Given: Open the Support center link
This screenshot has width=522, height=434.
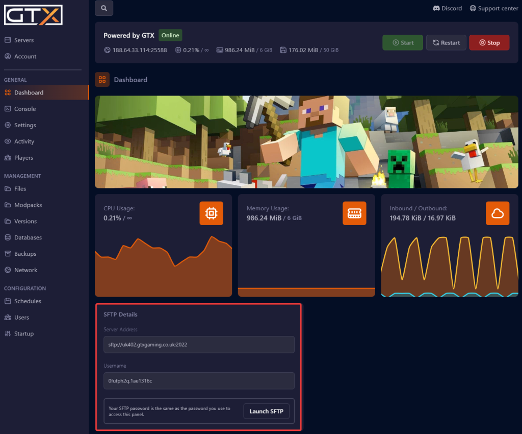Looking at the screenshot, I should click(493, 8).
